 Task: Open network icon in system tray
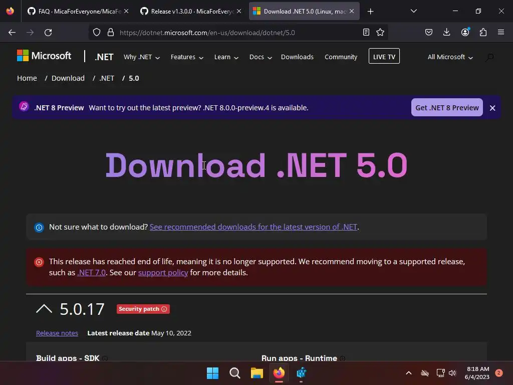click(x=441, y=373)
